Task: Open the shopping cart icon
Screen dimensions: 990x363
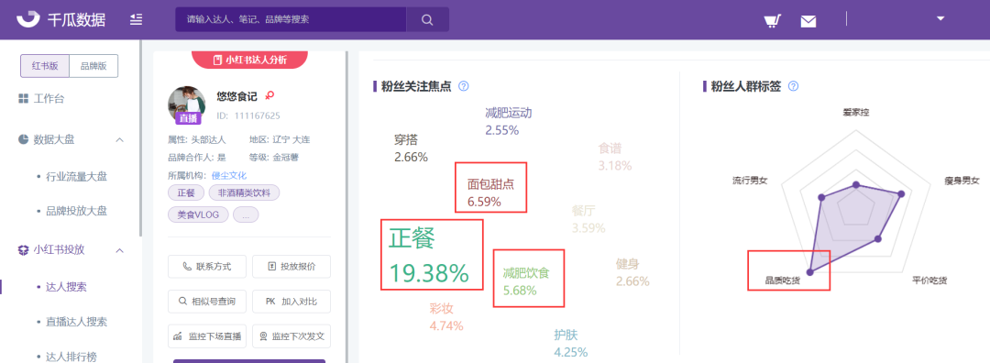Action: [x=772, y=21]
